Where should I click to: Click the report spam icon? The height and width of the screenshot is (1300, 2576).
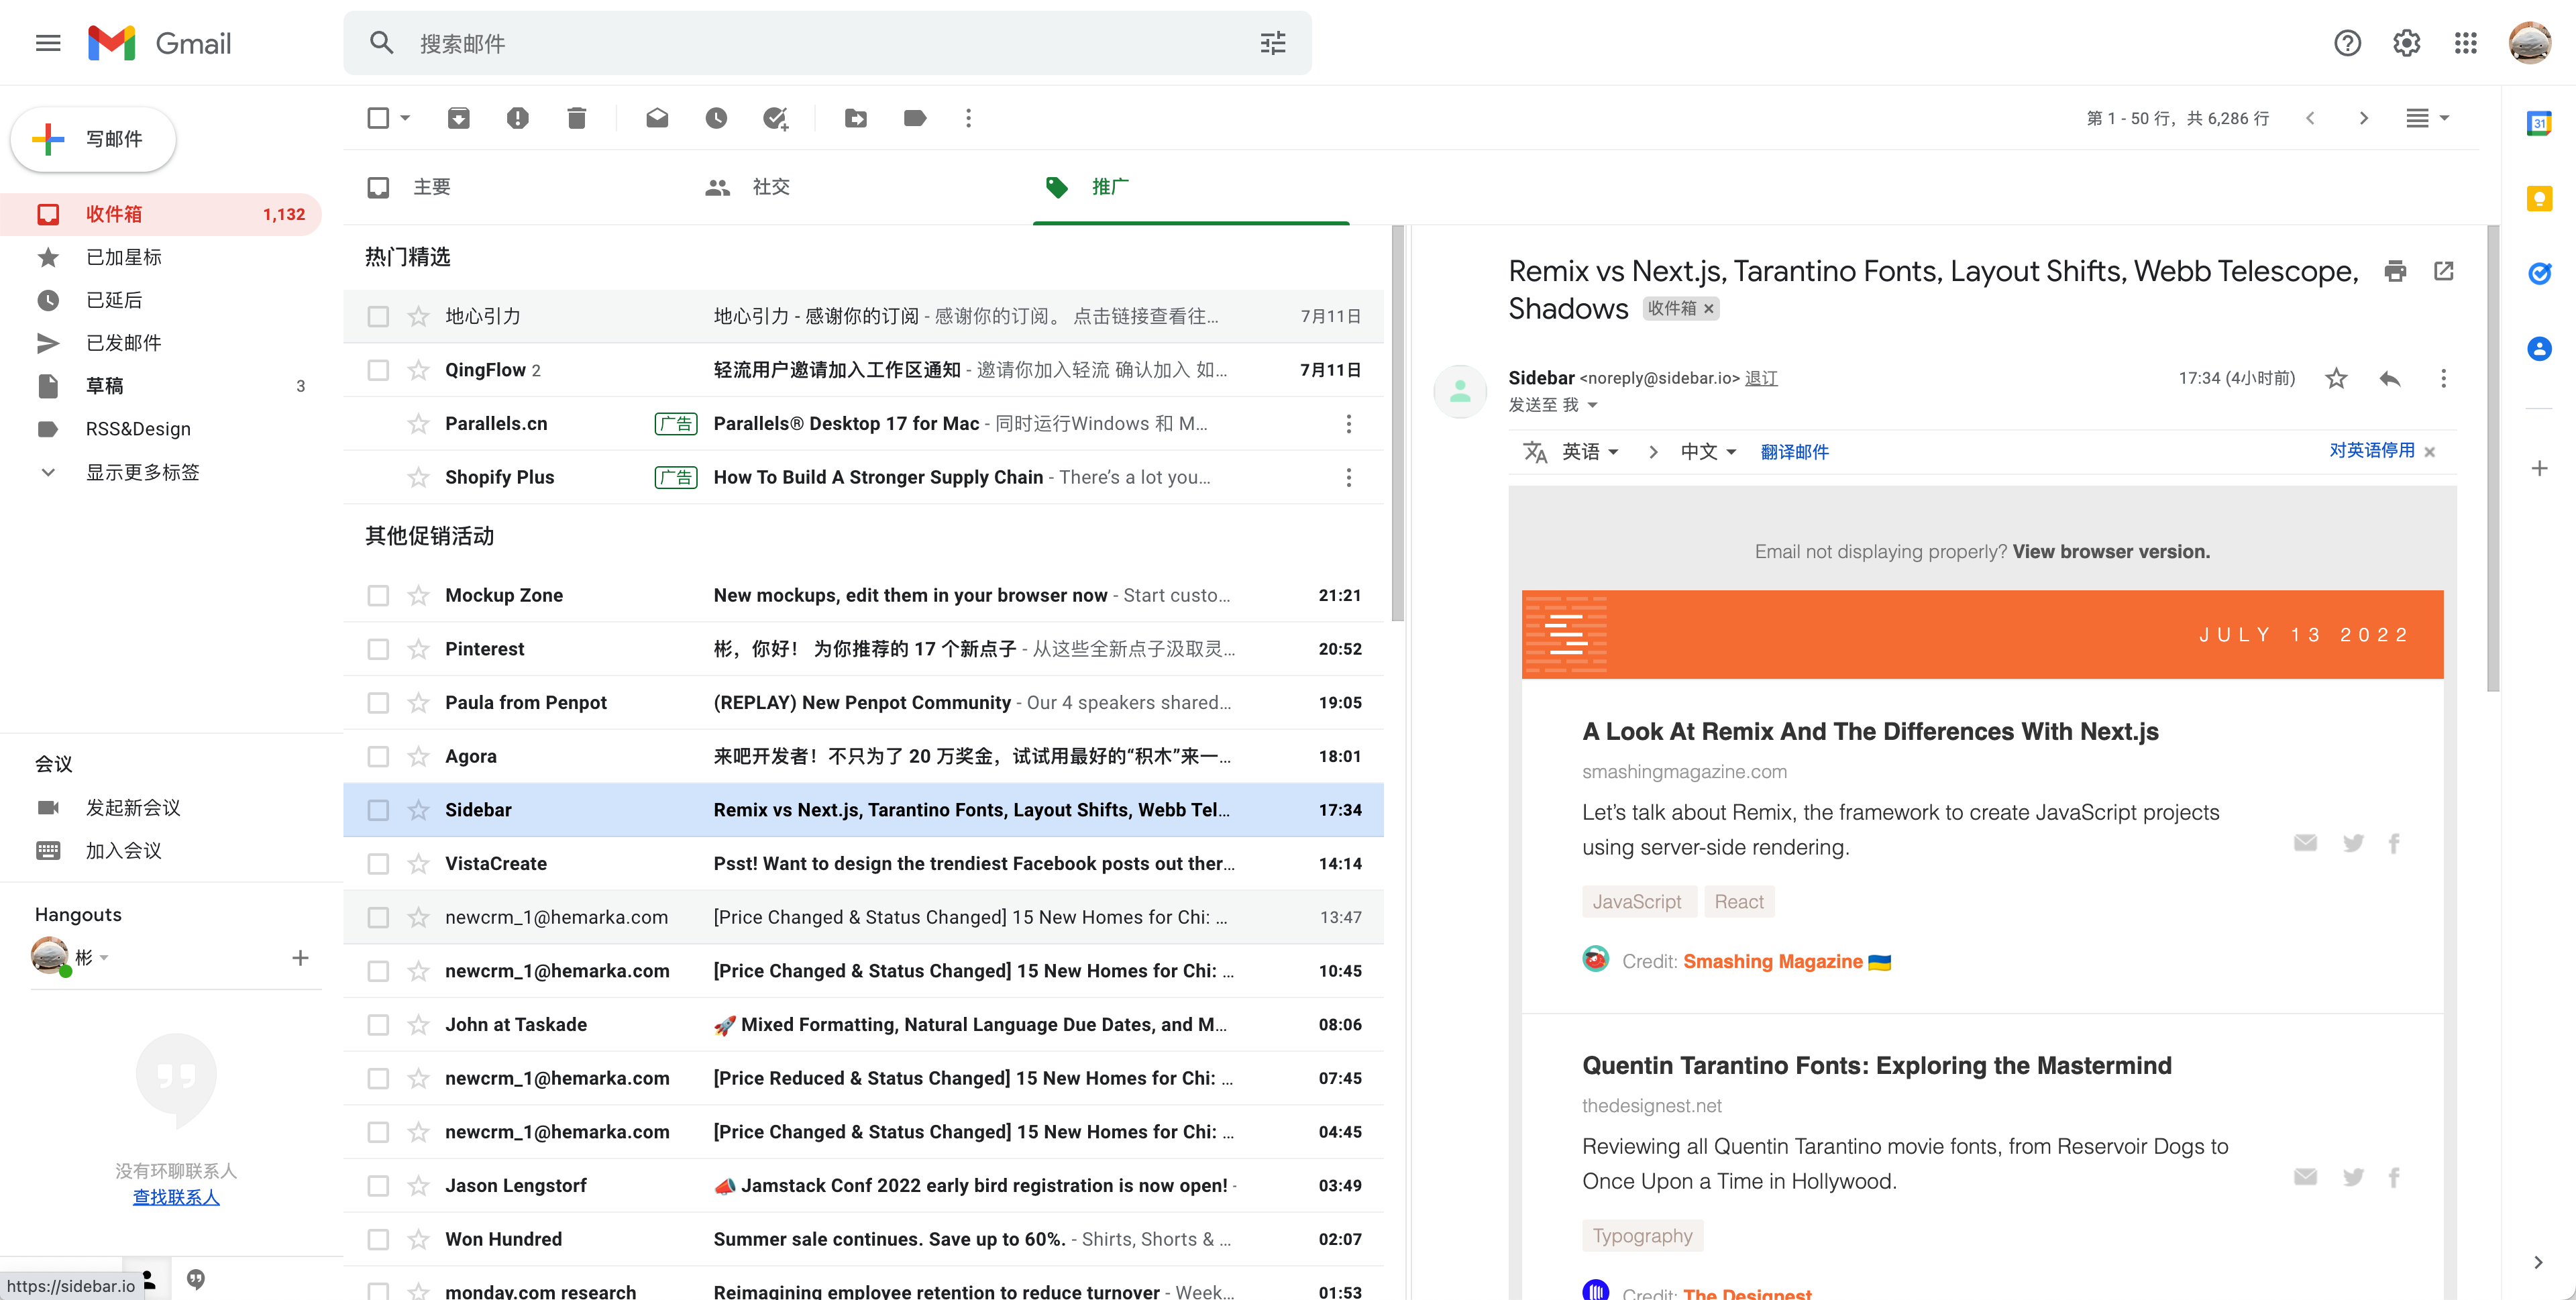point(517,118)
